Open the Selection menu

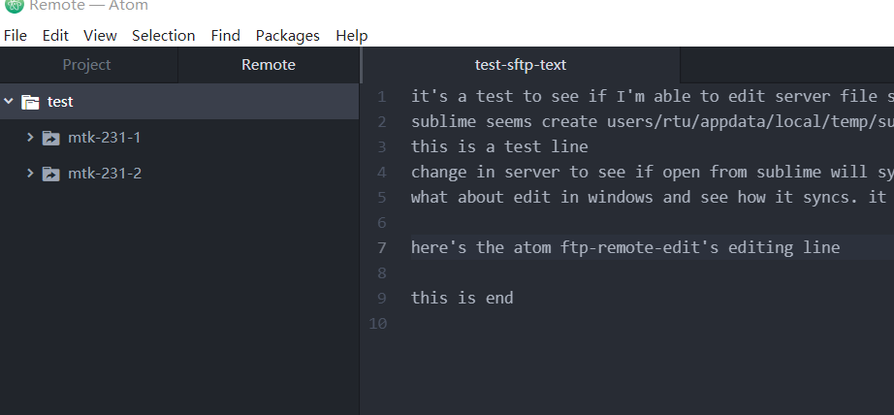point(164,35)
